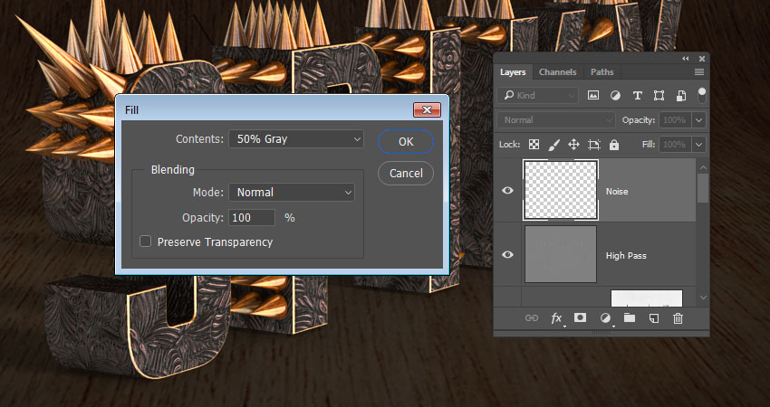Create a new group folder
This screenshot has width=770, height=407.
coord(630,318)
